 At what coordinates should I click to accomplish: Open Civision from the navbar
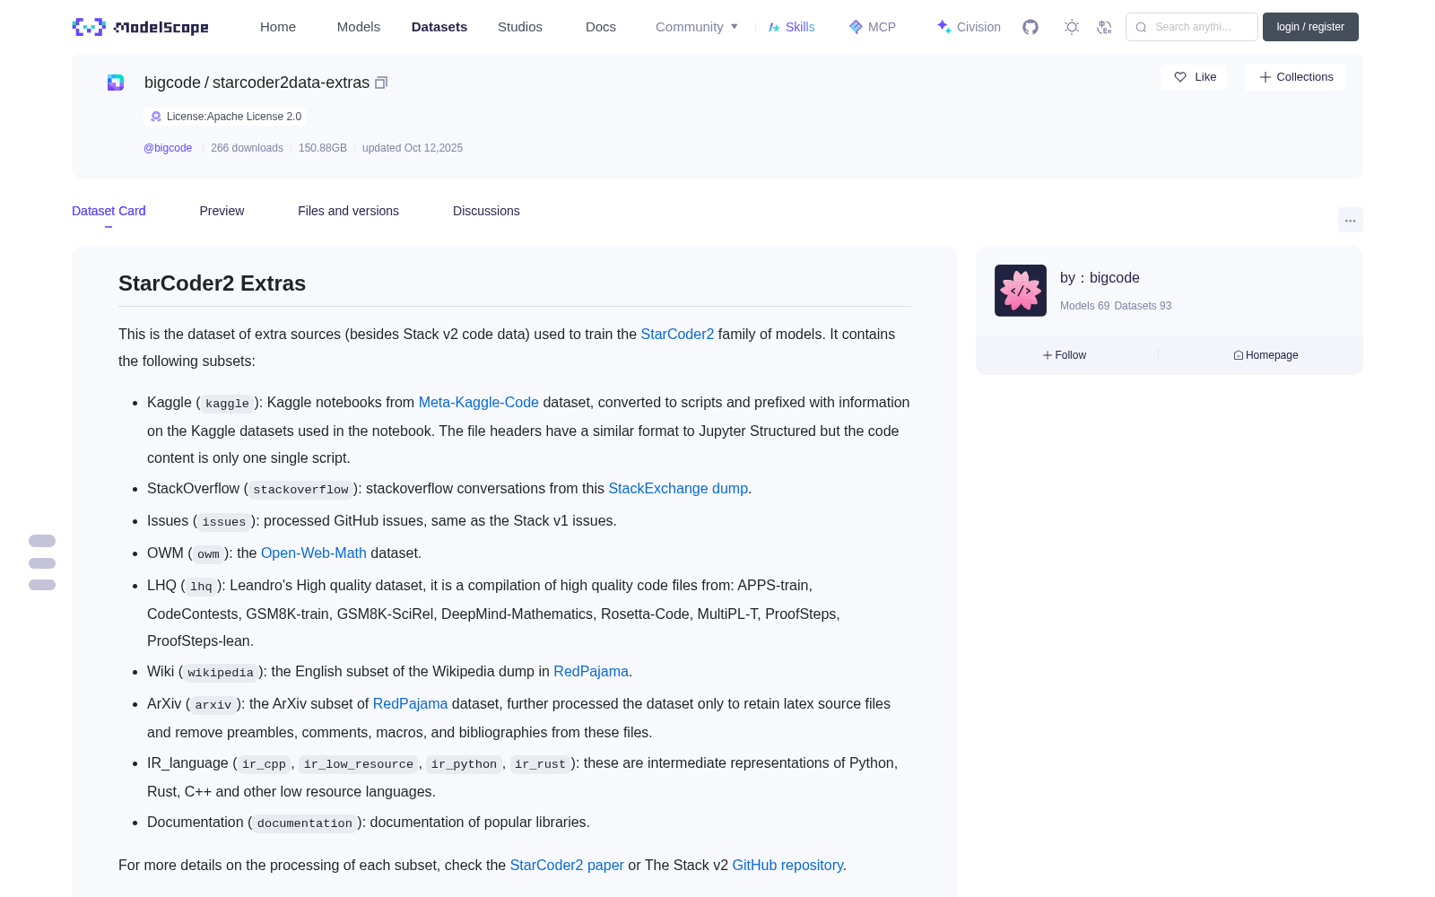tap(968, 27)
